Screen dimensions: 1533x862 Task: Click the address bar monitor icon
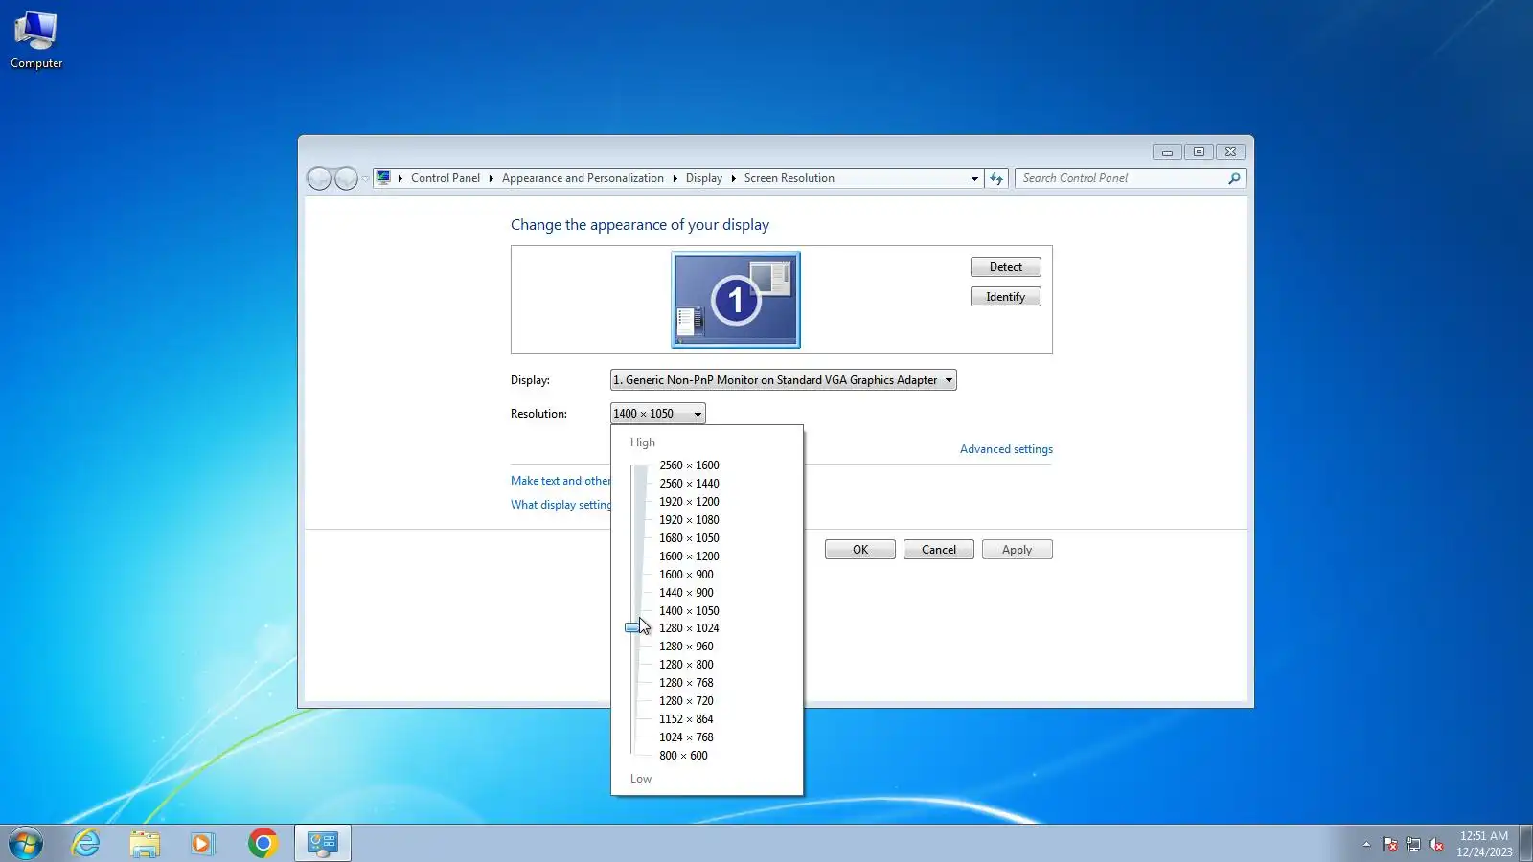click(x=384, y=178)
